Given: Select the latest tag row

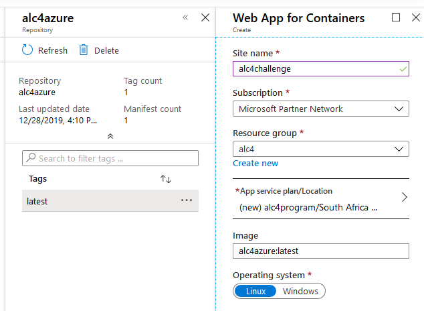Looking at the screenshot, I should tap(110, 200).
